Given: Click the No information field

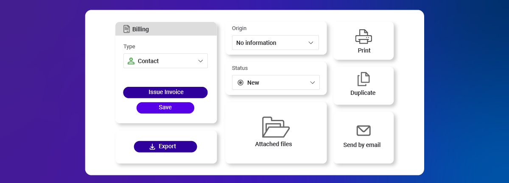Looking at the screenshot, I should click(275, 43).
